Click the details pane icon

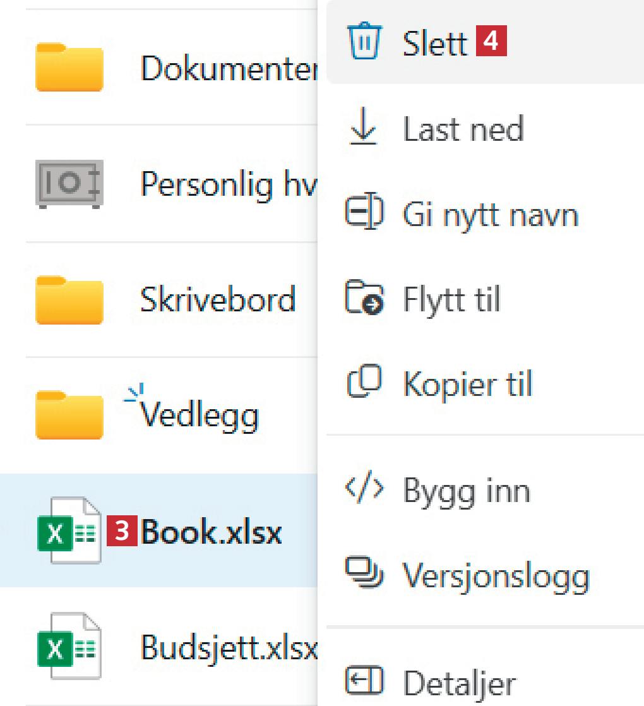pos(364,682)
